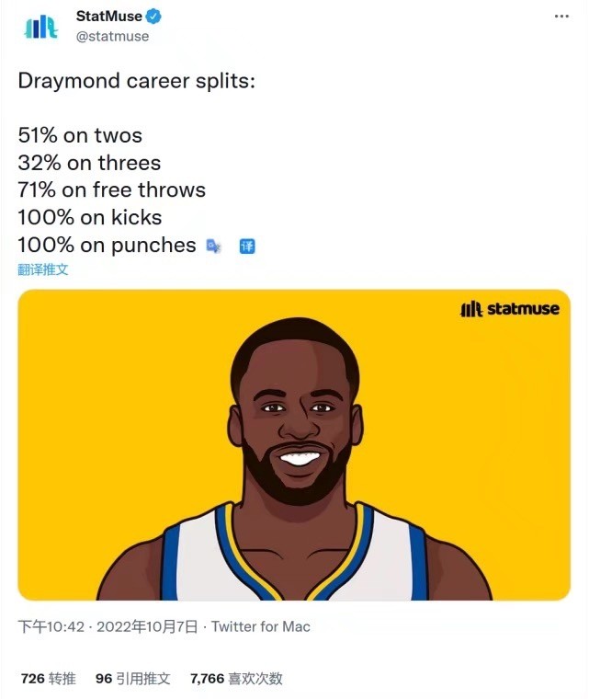This screenshot has height=699, width=589.
Task: Open the StatMuse profile avatar
Action: pos(40,27)
